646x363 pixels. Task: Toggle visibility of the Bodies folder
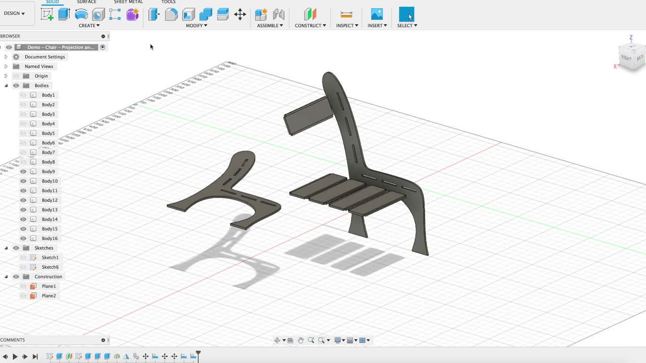16,86
